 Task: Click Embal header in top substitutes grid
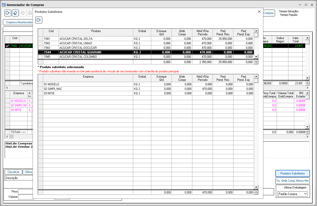[142, 33]
